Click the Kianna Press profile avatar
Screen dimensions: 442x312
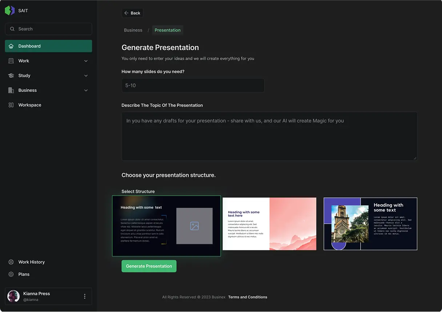click(x=13, y=296)
